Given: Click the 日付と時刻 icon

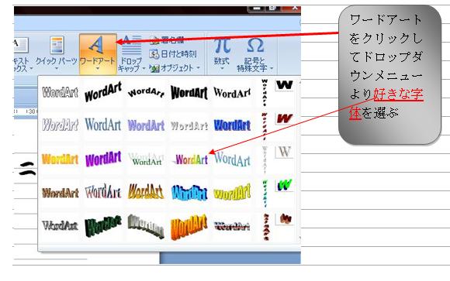Looking at the screenshot, I should pyautogui.click(x=154, y=54).
